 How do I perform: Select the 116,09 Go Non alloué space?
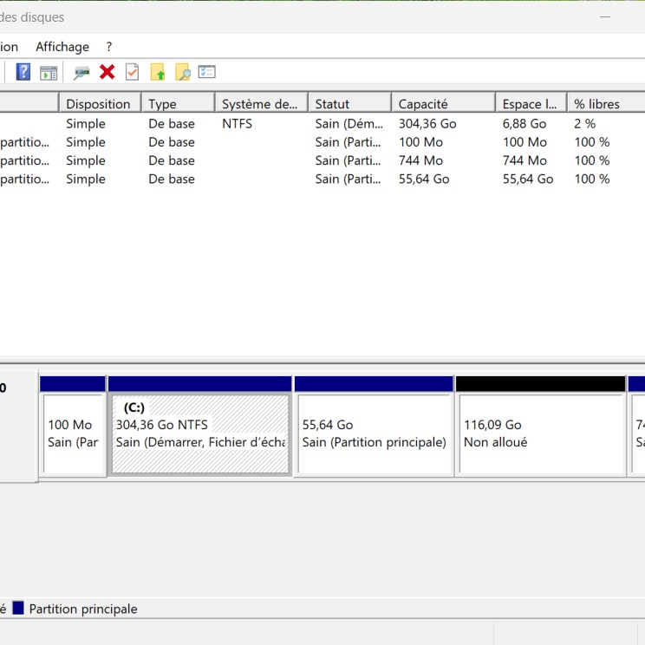click(x=540, y=433)
